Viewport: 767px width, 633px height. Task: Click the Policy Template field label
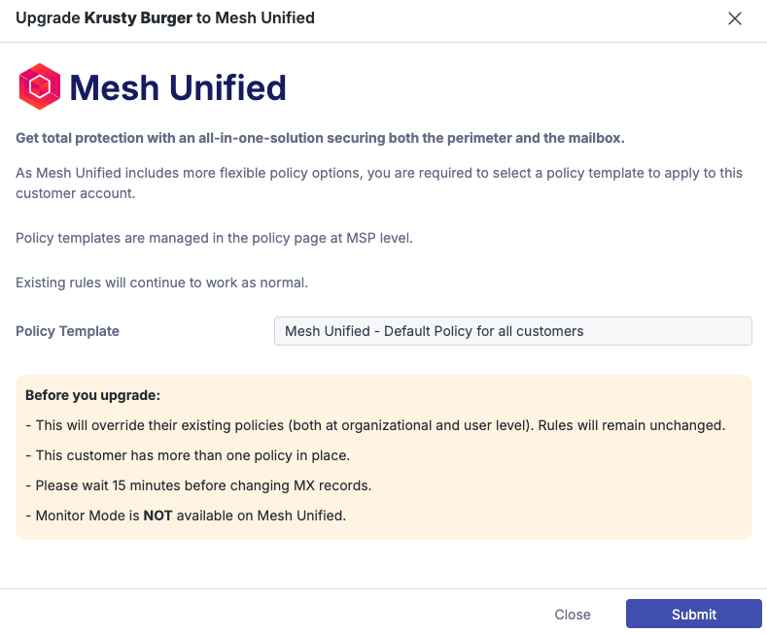[x=67, y=331]
